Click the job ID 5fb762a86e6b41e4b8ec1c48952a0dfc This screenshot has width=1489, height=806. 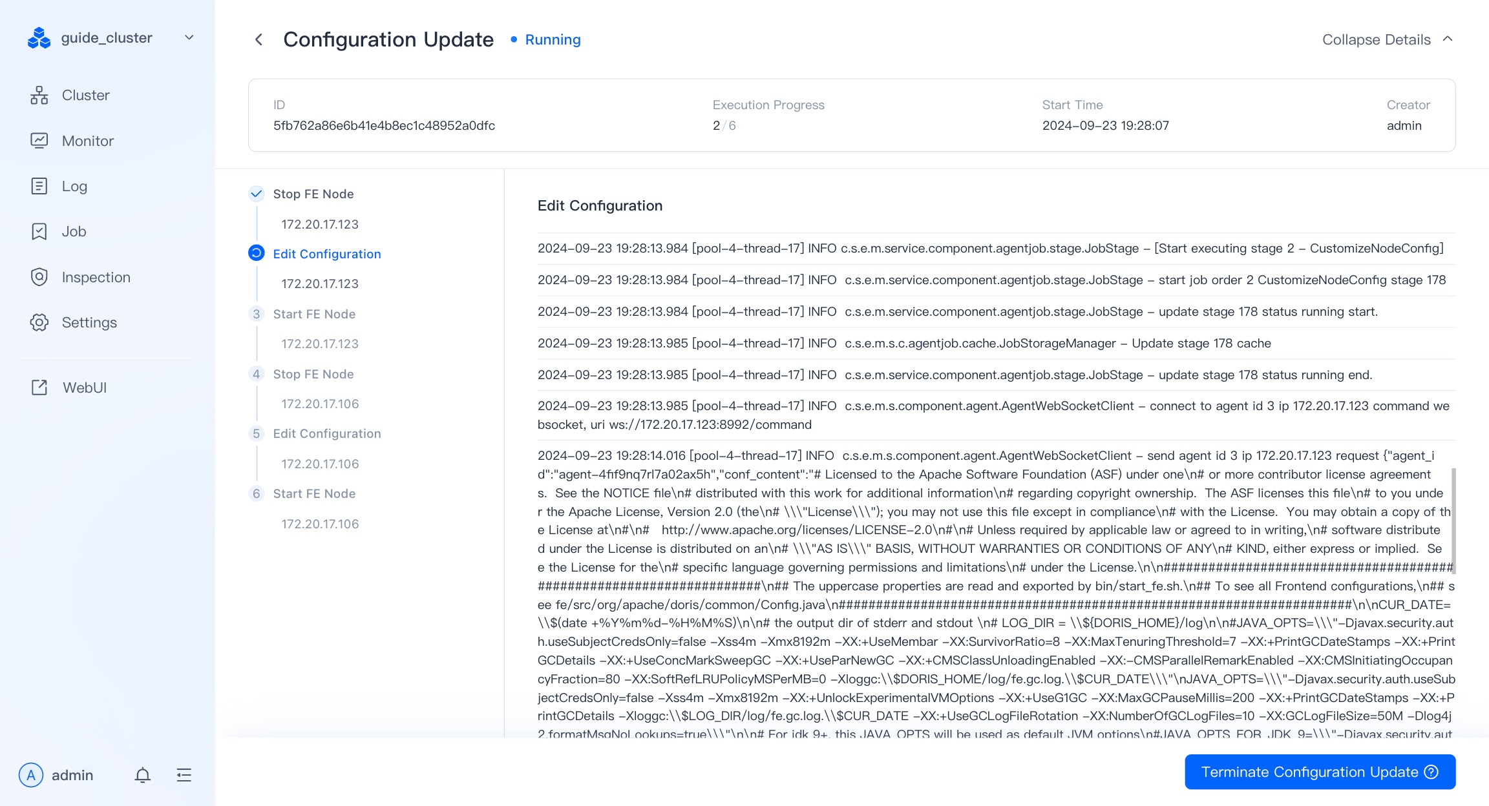click(x=384, y=125)
